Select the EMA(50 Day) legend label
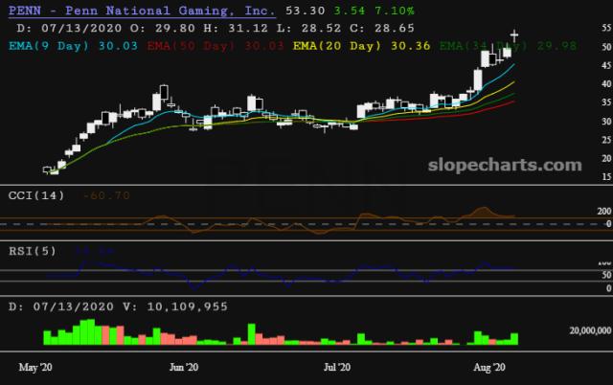613x385 pixels. pos(187,45)
